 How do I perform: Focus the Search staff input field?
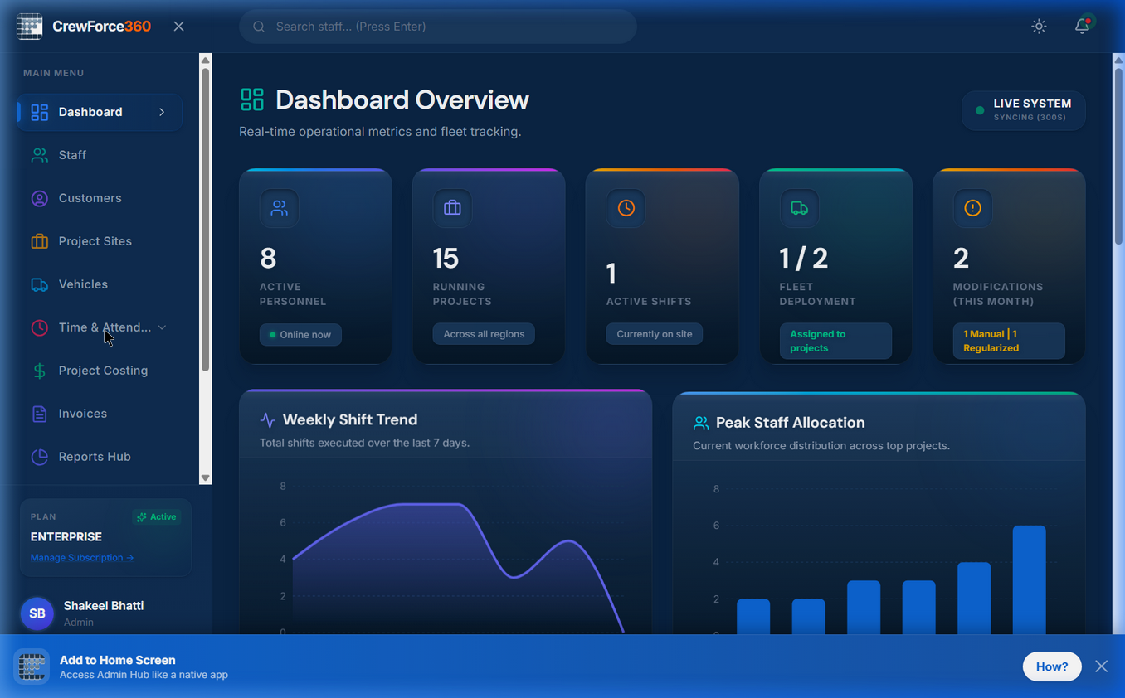click(438, 27)
